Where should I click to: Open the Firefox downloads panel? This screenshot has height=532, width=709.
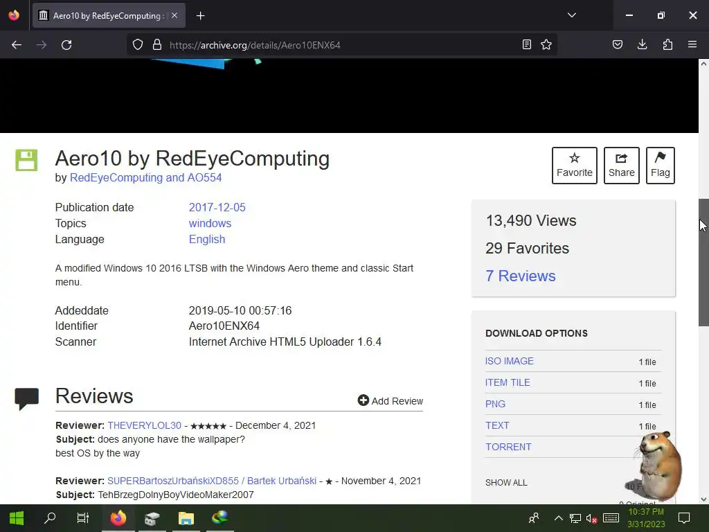(x=642, y=45)
